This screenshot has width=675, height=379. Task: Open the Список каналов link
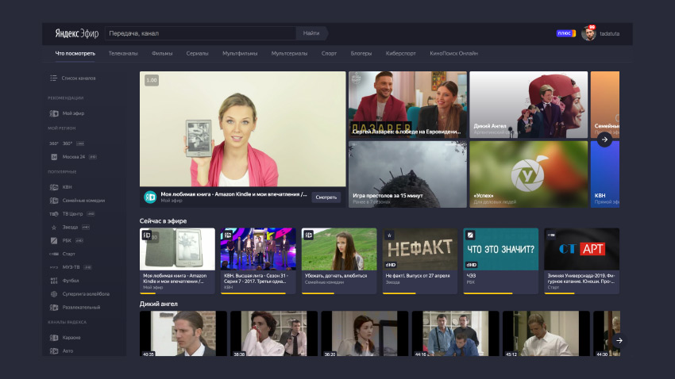[x=79, y=78]
